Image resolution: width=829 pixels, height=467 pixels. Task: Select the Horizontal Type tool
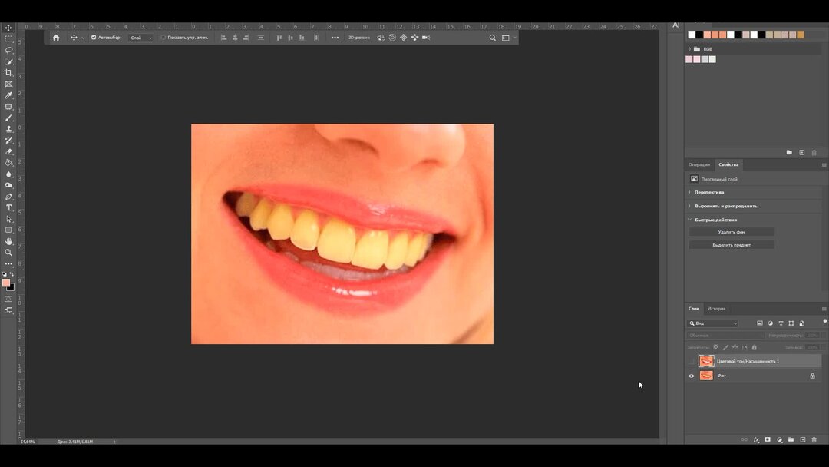coord(8,208)
